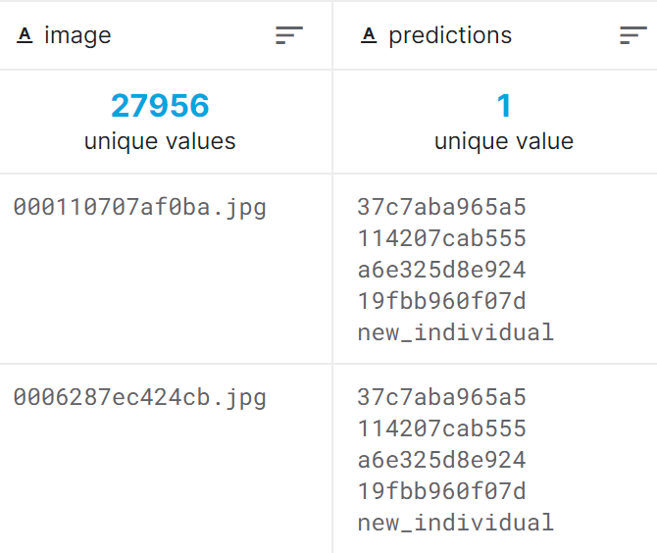Open sort options for the predictions column

click(633, 35)
